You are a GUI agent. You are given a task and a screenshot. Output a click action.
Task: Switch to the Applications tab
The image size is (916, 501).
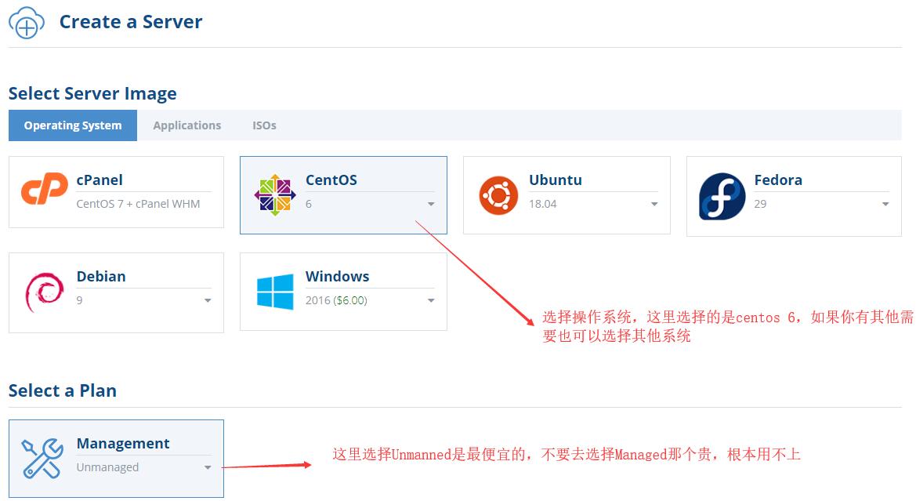pyautogui.click(x=187, y=125)
